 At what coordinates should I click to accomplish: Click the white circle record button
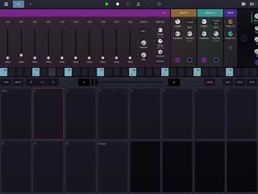coord(118,4)
